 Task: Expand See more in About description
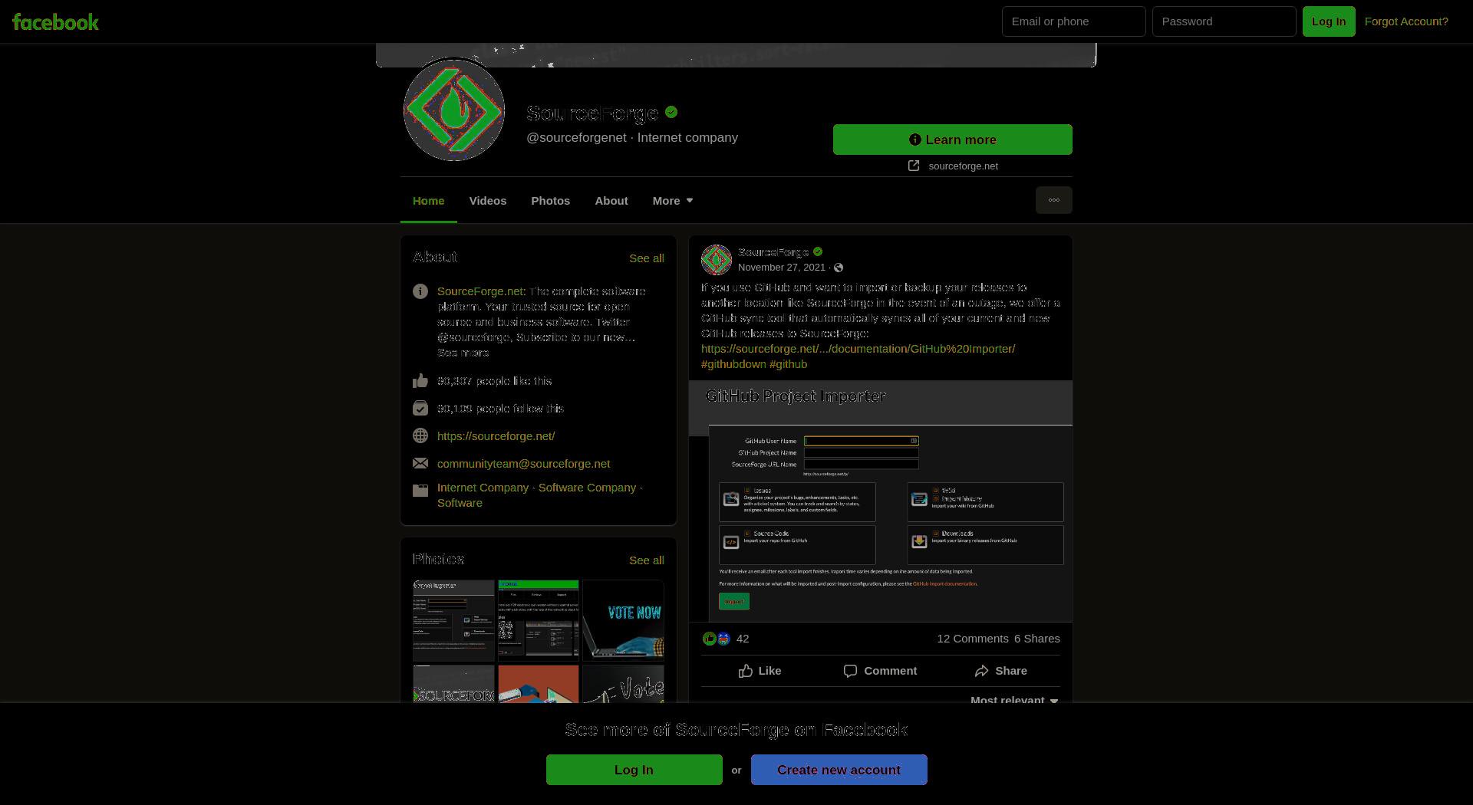463,353
